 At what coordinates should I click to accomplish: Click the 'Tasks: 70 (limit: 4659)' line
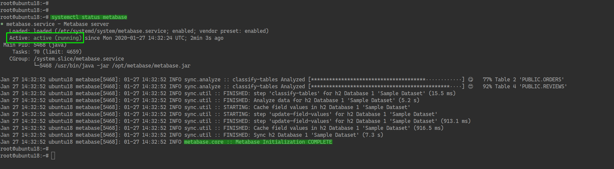pos(47,52)
